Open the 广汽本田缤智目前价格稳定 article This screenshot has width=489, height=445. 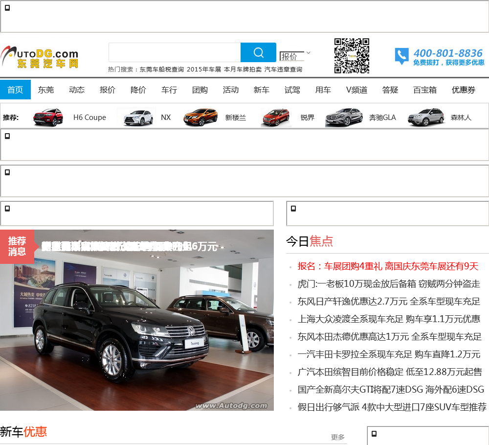pos(390,372)
